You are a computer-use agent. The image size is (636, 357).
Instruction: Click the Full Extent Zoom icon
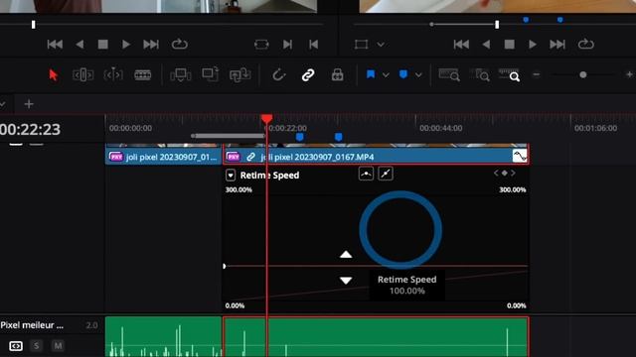(x=449, y=75)
